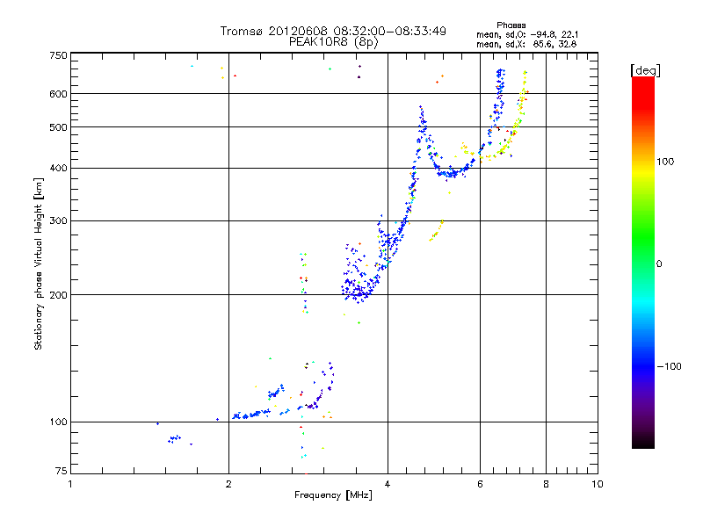The height and width of the screenshot is (527, 703).
Task: Click the y-axis tick label '100'
Action: (58, 422)
